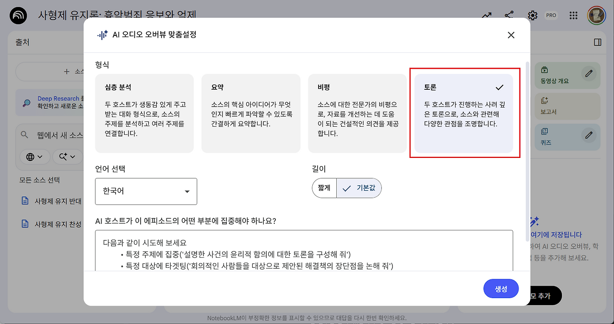Click the 출처 panel header
The image size is (614, 324).
(23, 42)
